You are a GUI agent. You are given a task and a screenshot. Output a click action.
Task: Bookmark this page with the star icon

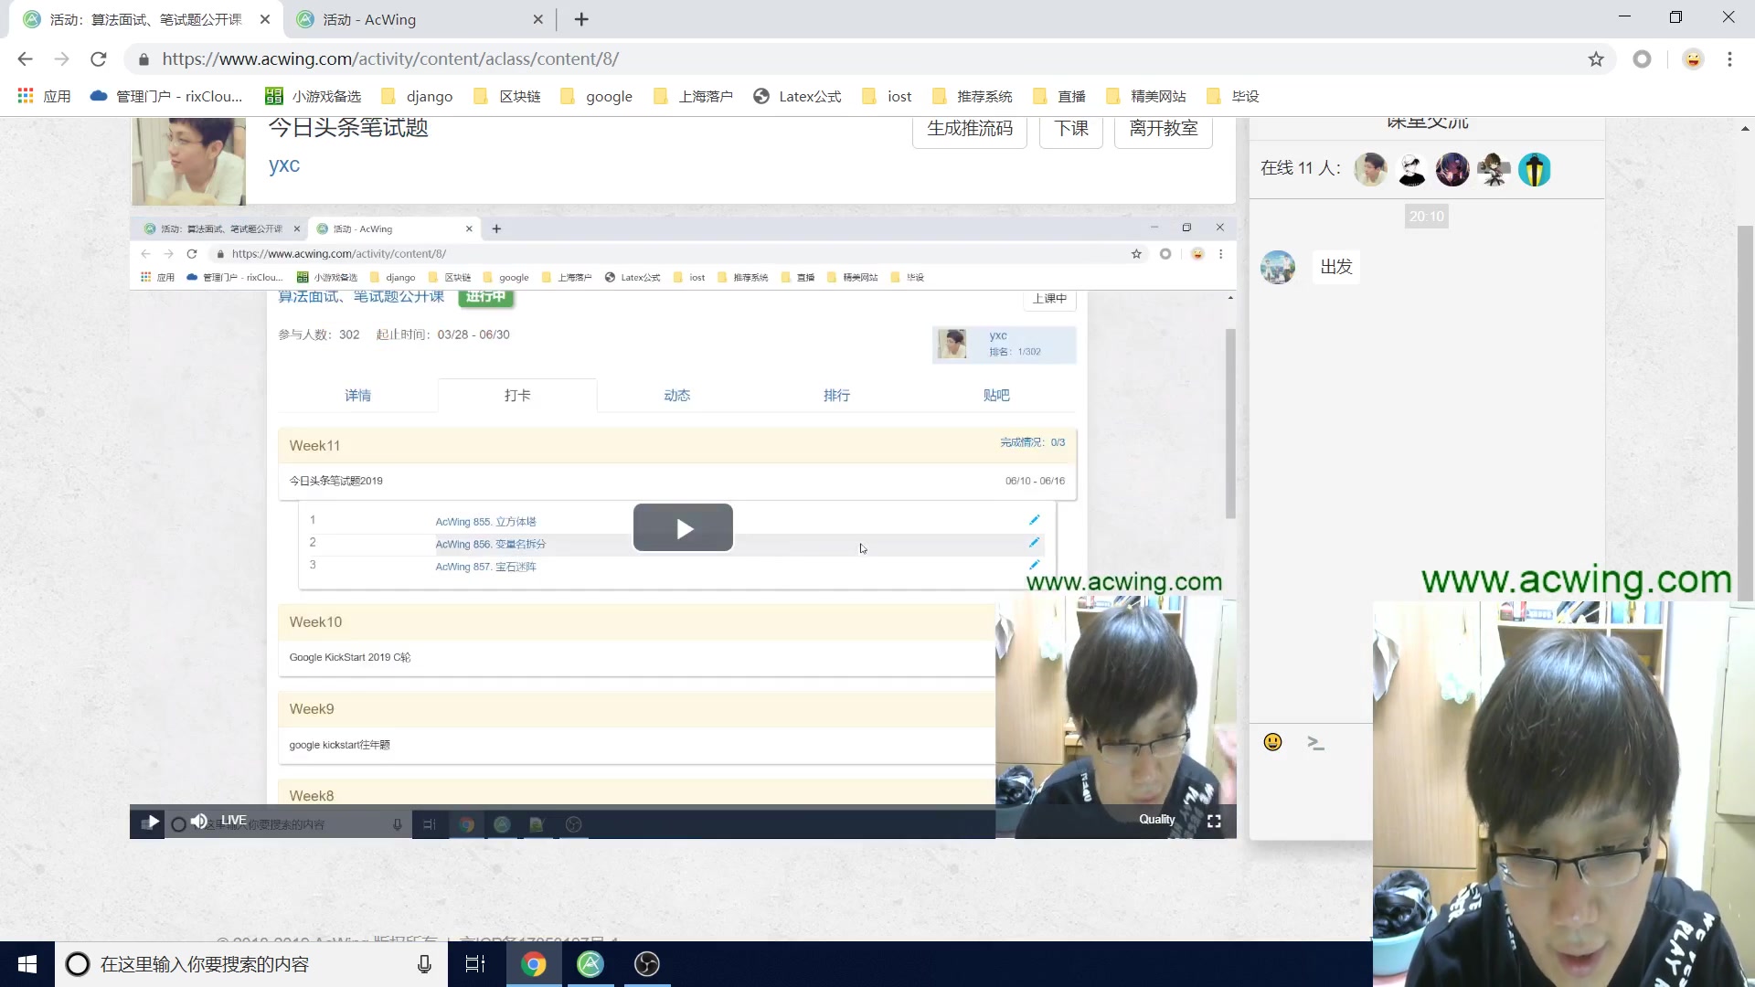[1596, 59]
